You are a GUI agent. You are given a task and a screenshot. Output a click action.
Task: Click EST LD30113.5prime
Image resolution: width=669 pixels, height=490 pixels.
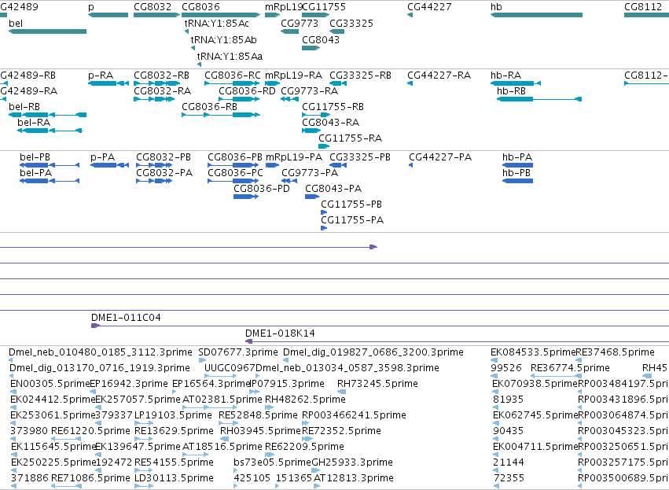[174, 478]
